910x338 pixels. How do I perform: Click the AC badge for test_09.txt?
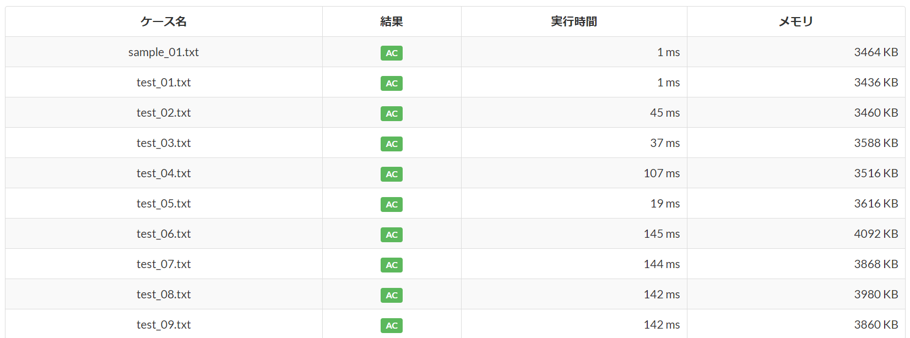(392, 325)
